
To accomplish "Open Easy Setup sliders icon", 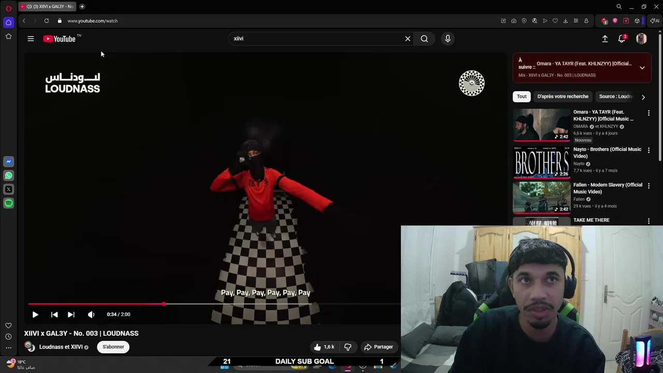I will coord(576,21).
